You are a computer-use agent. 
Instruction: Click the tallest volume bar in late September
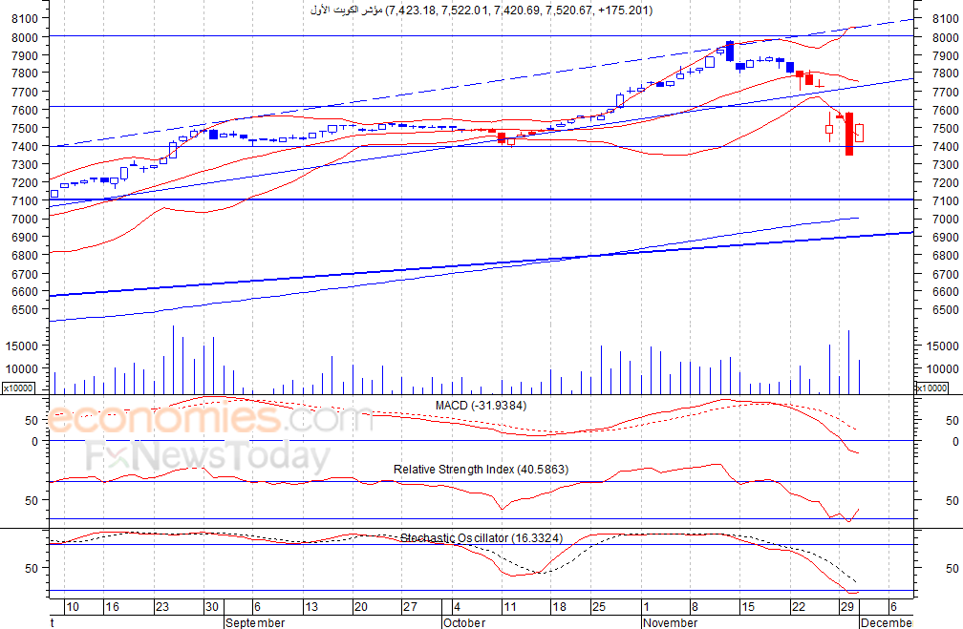pos(173,360)
